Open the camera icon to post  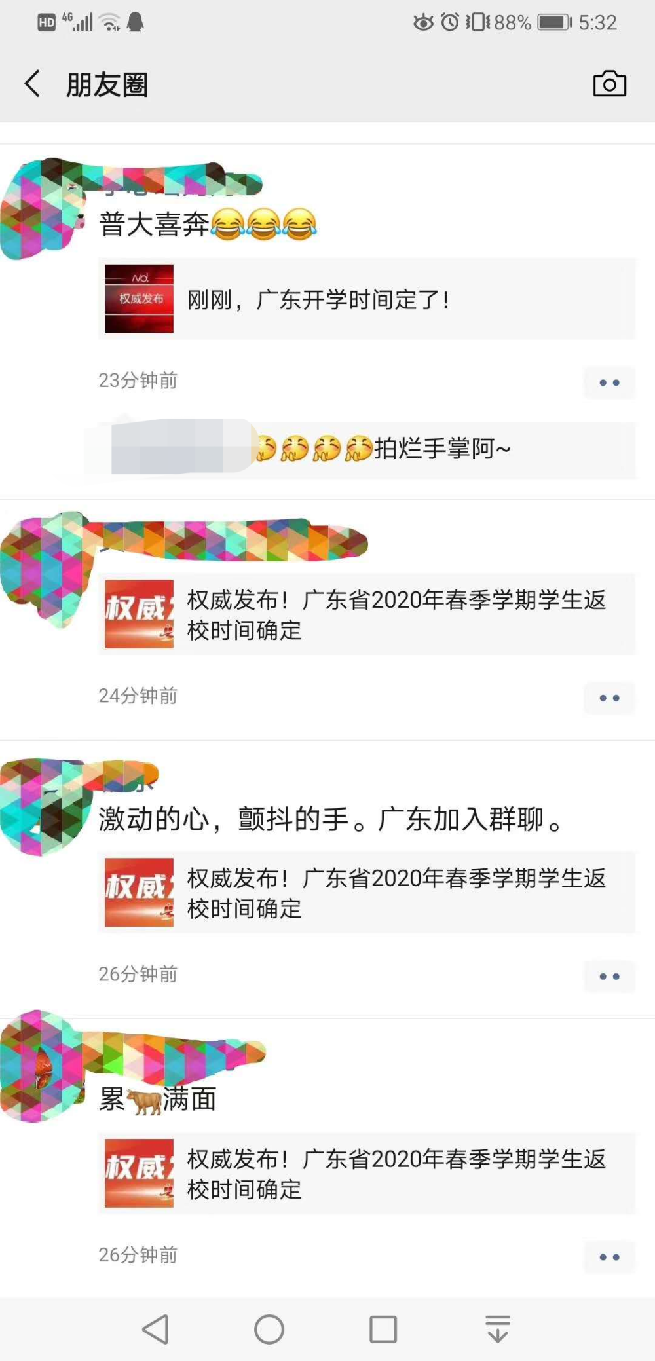coord(609,84)
